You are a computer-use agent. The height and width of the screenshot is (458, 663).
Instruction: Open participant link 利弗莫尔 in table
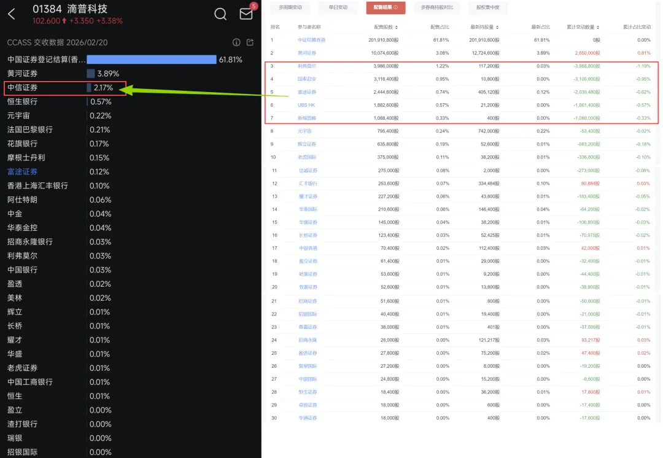pos(306,66)
